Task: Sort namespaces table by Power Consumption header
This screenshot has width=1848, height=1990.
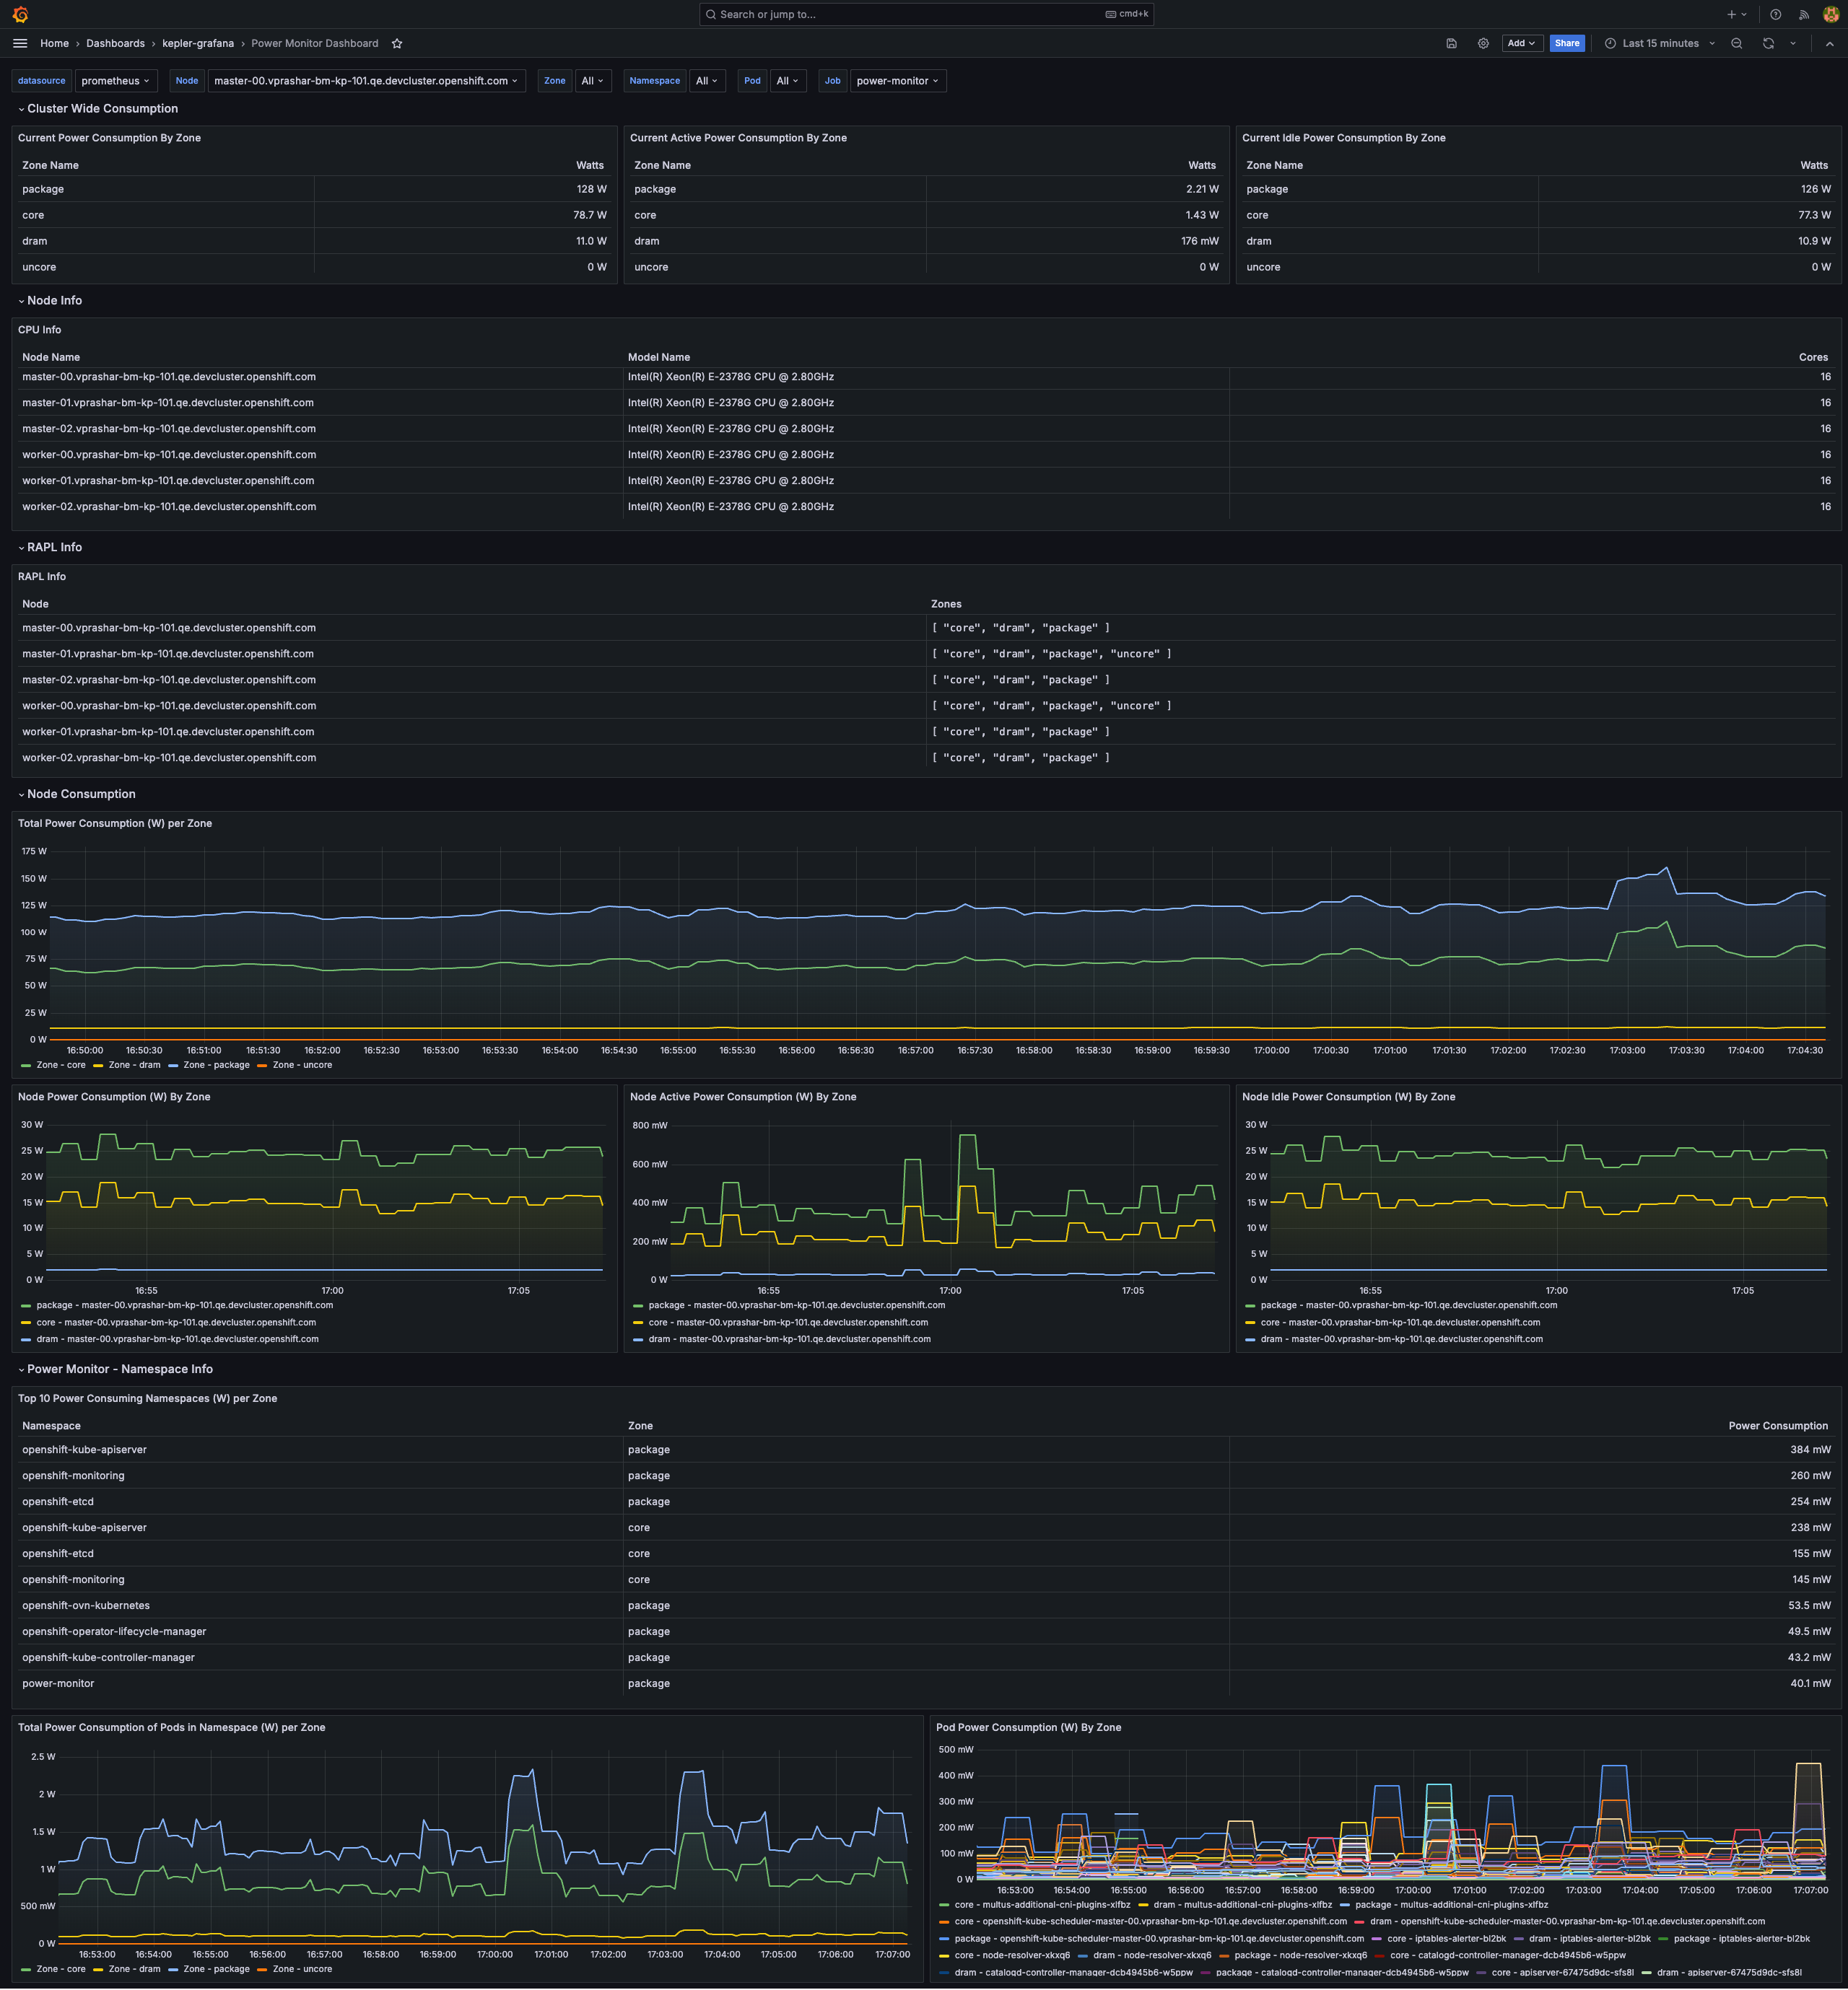Action: 1778,1426
